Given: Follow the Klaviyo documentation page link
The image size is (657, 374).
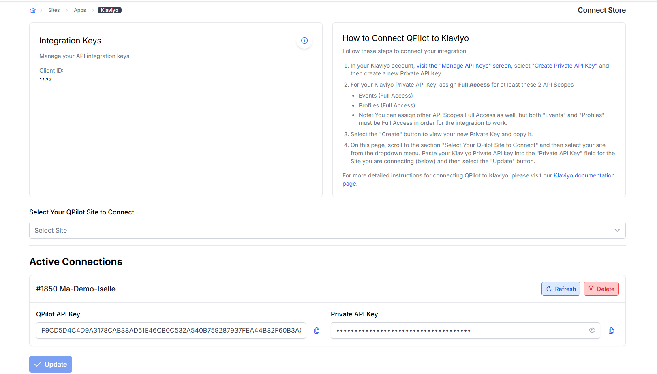Looking at the screenshot, I should pos(584,175).
